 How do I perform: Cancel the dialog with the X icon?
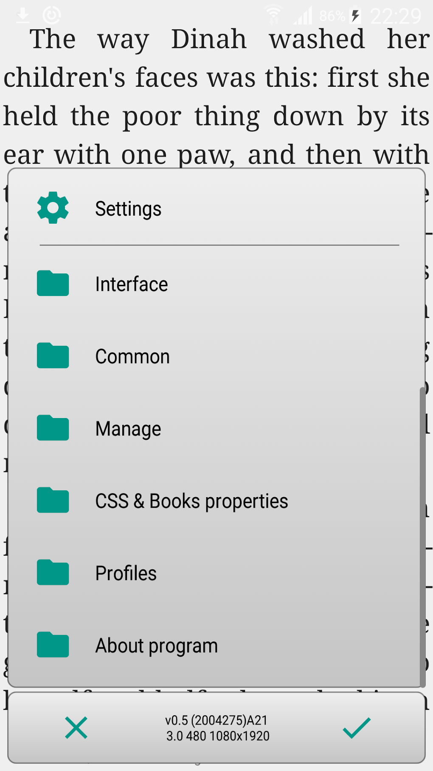(x=76, y=728)
